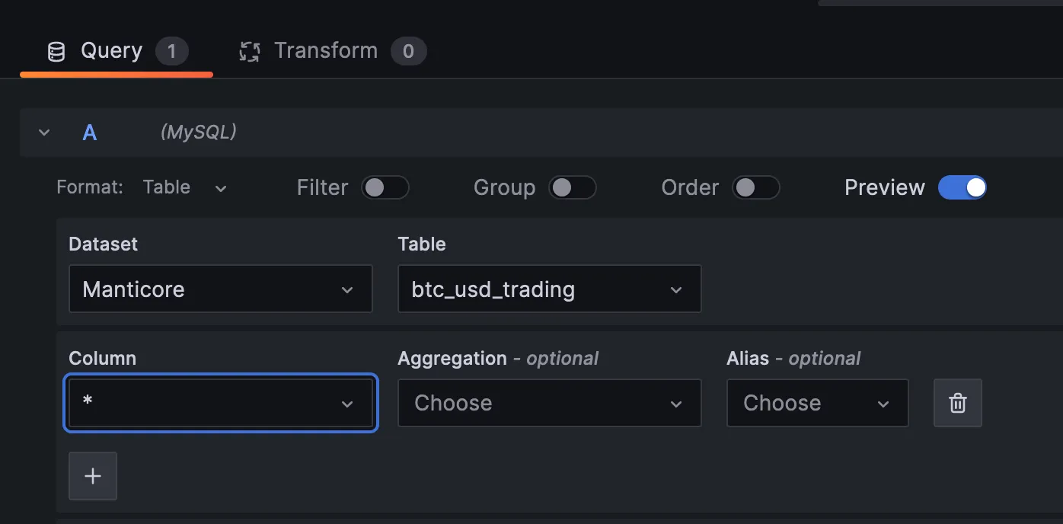
Task: Open the Column dropdown showing asterisk
Action: click(220, 403)
